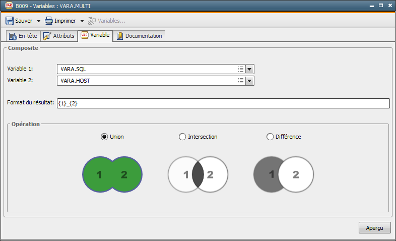The image size is (396, 241).
Task: Select the Intersection radio button
Action: point(182,137)
